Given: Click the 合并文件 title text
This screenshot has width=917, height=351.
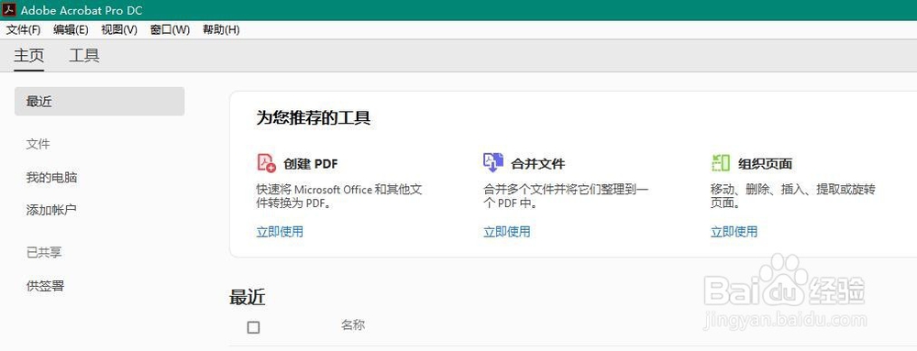Looking at the screenshot, I should coord(538,163).
